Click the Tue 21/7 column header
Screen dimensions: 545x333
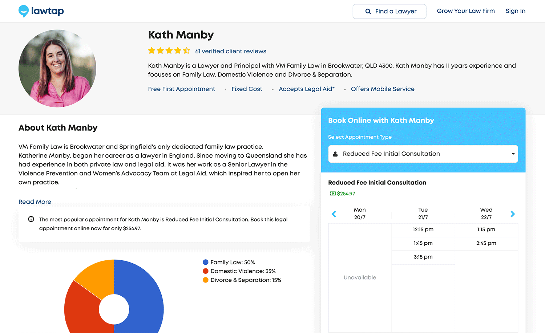(x=423, y=214)
